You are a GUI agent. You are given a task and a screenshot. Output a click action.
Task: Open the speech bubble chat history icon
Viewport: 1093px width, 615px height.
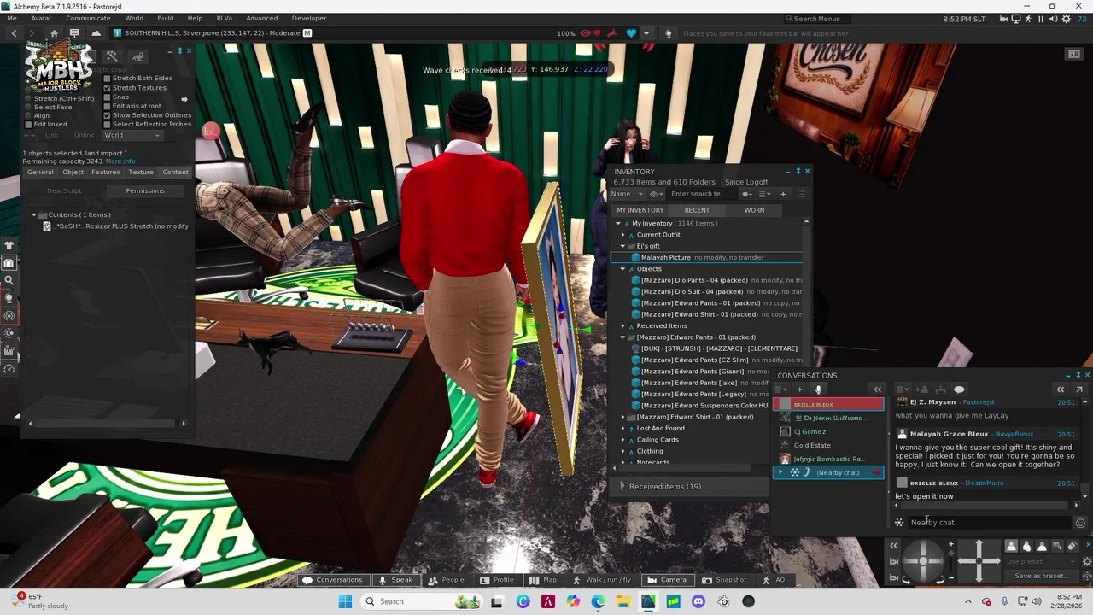click(959, 389)
